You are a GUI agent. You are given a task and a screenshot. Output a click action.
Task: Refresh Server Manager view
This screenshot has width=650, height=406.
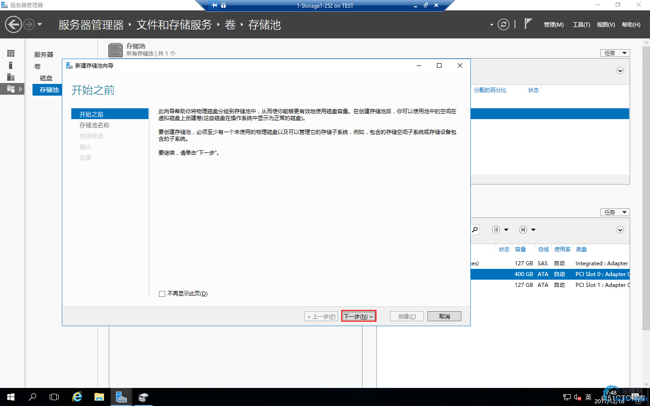[x=503, y=24]
